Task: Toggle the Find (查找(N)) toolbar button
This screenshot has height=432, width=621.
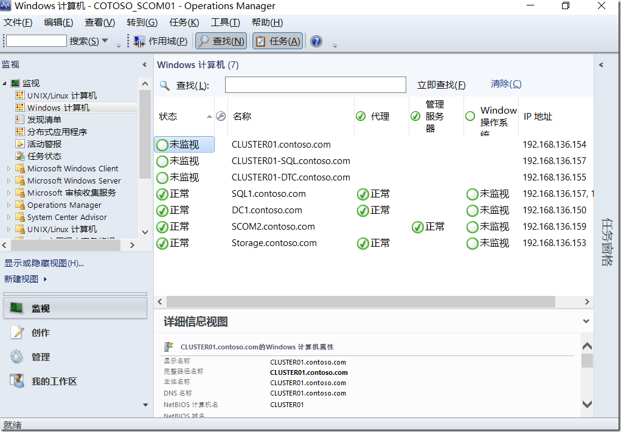Action: (221, 41)
